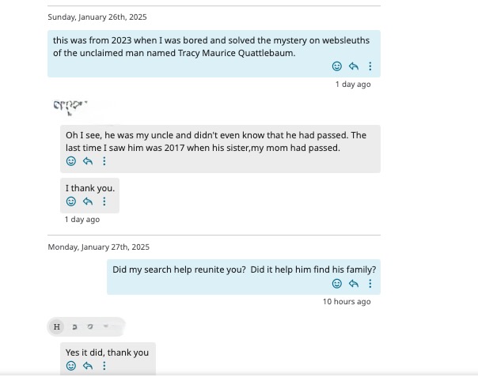Viewport: 478px width, 377px height.
Task: Add emoji to 'Did my search help' message
Action: 337,284
